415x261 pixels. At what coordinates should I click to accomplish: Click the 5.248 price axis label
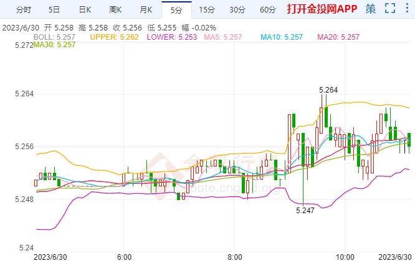click(x=24, y=199)
